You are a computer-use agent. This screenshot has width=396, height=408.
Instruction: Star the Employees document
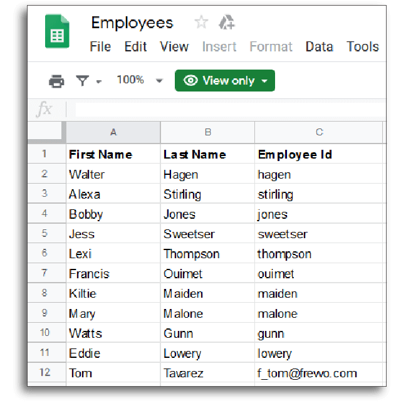tap(201, 22)
